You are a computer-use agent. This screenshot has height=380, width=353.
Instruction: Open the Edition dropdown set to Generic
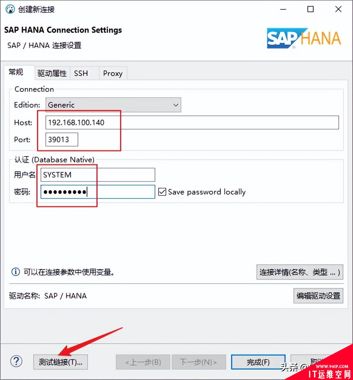click(x=113, y=105)
